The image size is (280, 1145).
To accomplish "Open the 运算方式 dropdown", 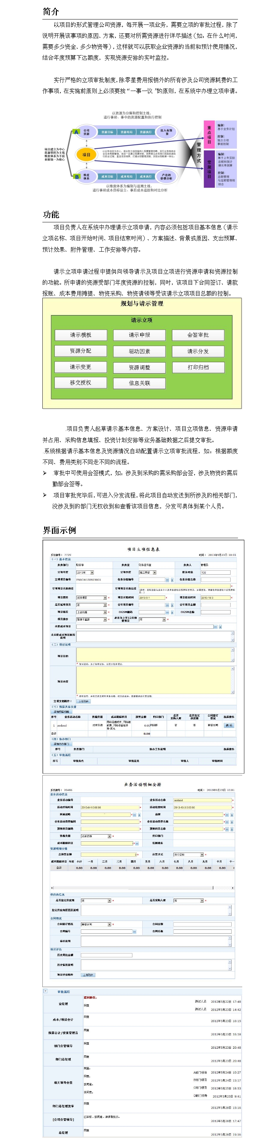I will (x=188, y=854).
